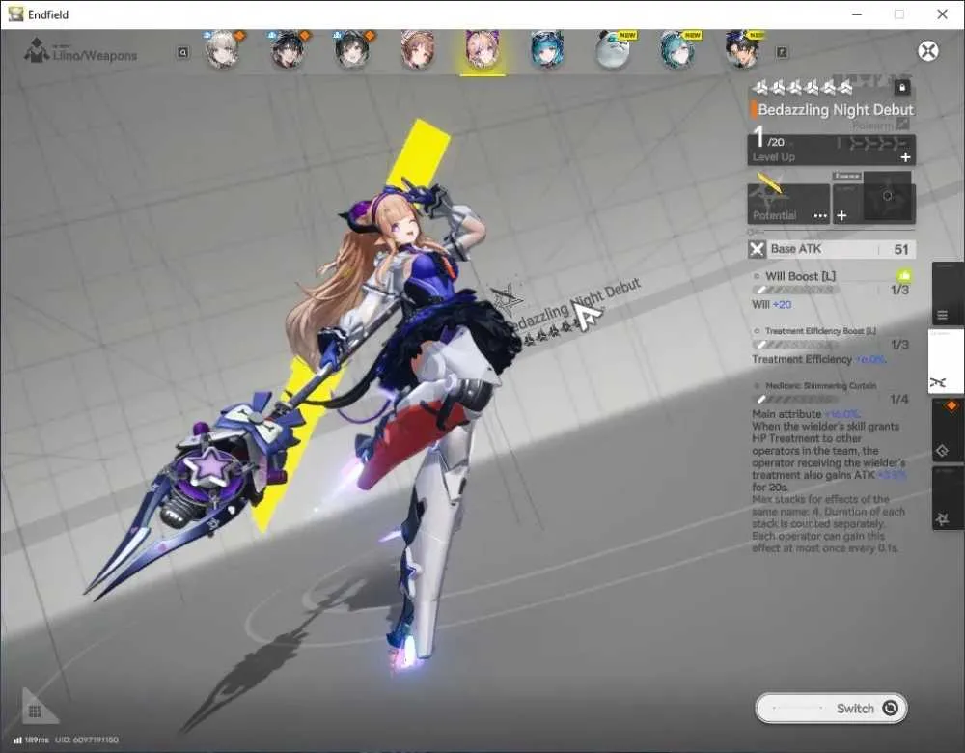Image resolution: width=965 pixels, height=753 pixels.
Task: Click the Medicant Shimmering Curtain progress bar
Action: pyautogui.click(x=796, y=399)
